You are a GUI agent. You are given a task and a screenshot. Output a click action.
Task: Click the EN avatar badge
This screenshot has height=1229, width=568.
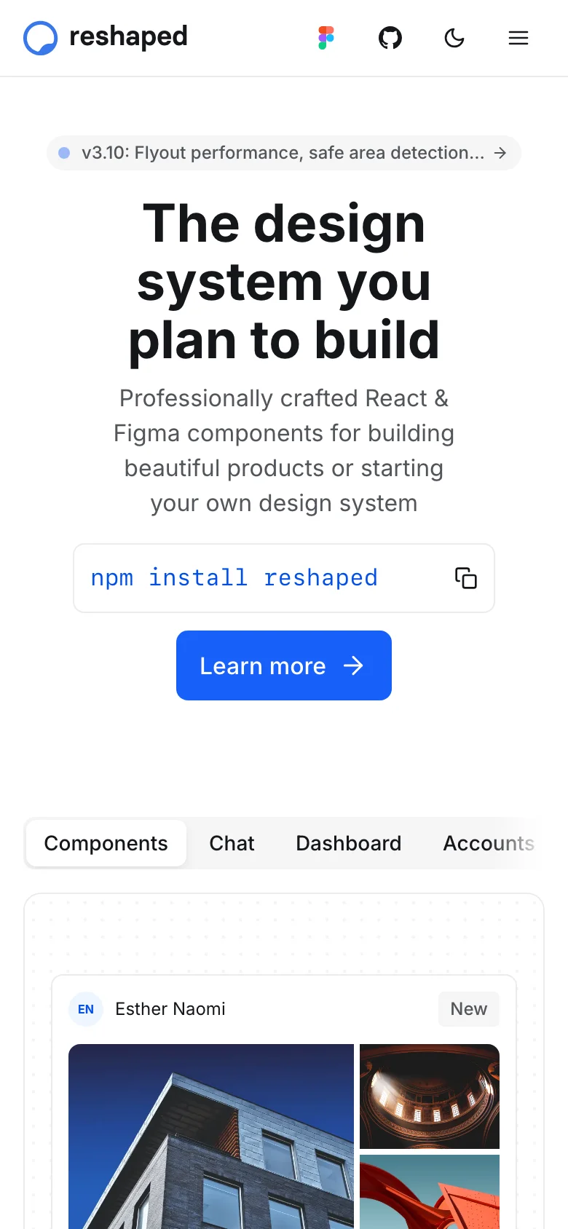point(86,1009)
